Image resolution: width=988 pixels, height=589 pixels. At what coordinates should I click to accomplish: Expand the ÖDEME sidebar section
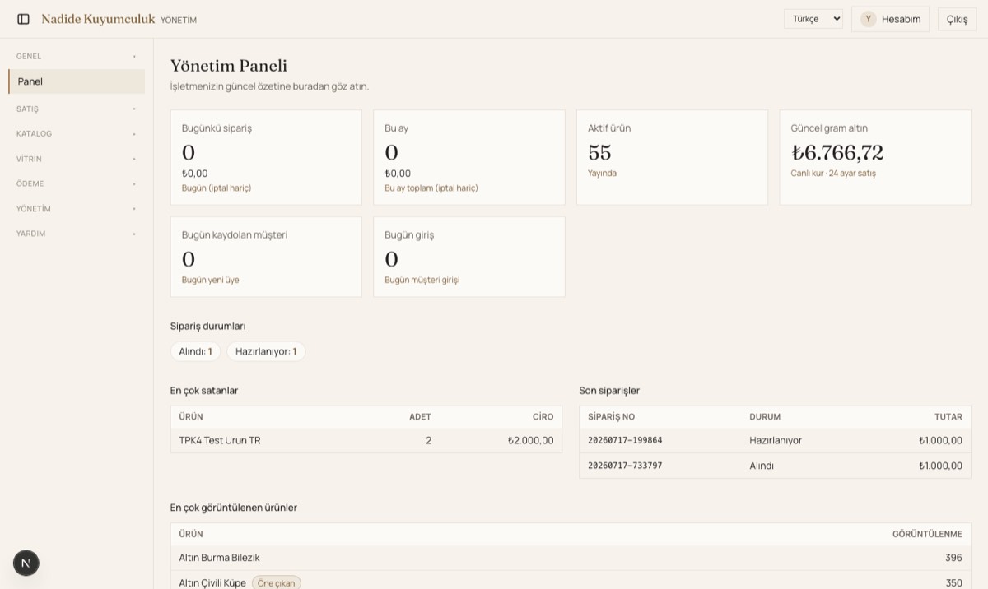coord(77,183)
